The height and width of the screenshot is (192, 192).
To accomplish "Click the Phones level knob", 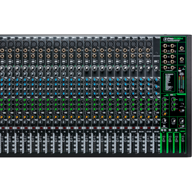I will point(182,121).
